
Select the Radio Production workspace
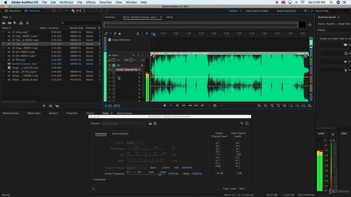(286, 11)
